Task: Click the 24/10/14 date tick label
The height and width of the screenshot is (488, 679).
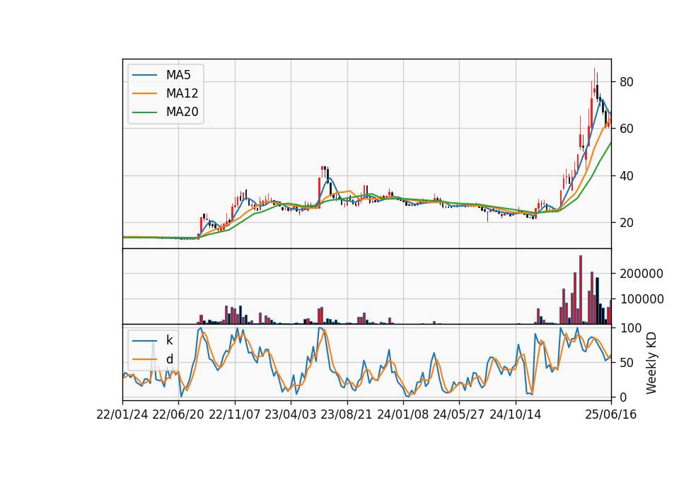Action: pos(516,414)
